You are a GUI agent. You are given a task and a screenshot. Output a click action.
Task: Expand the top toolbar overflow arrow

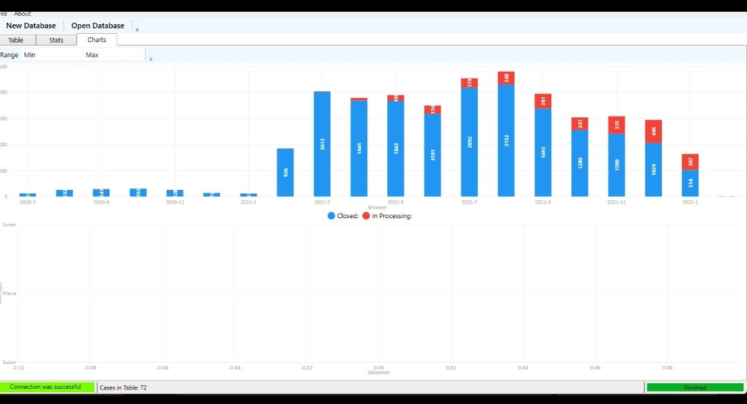point(137,29)
